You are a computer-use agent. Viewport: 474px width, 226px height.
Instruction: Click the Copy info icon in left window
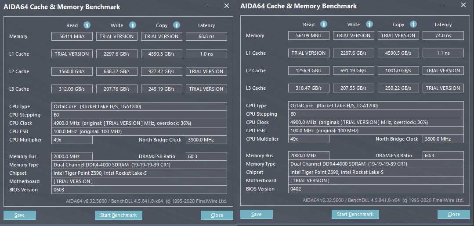click(177, 25)
